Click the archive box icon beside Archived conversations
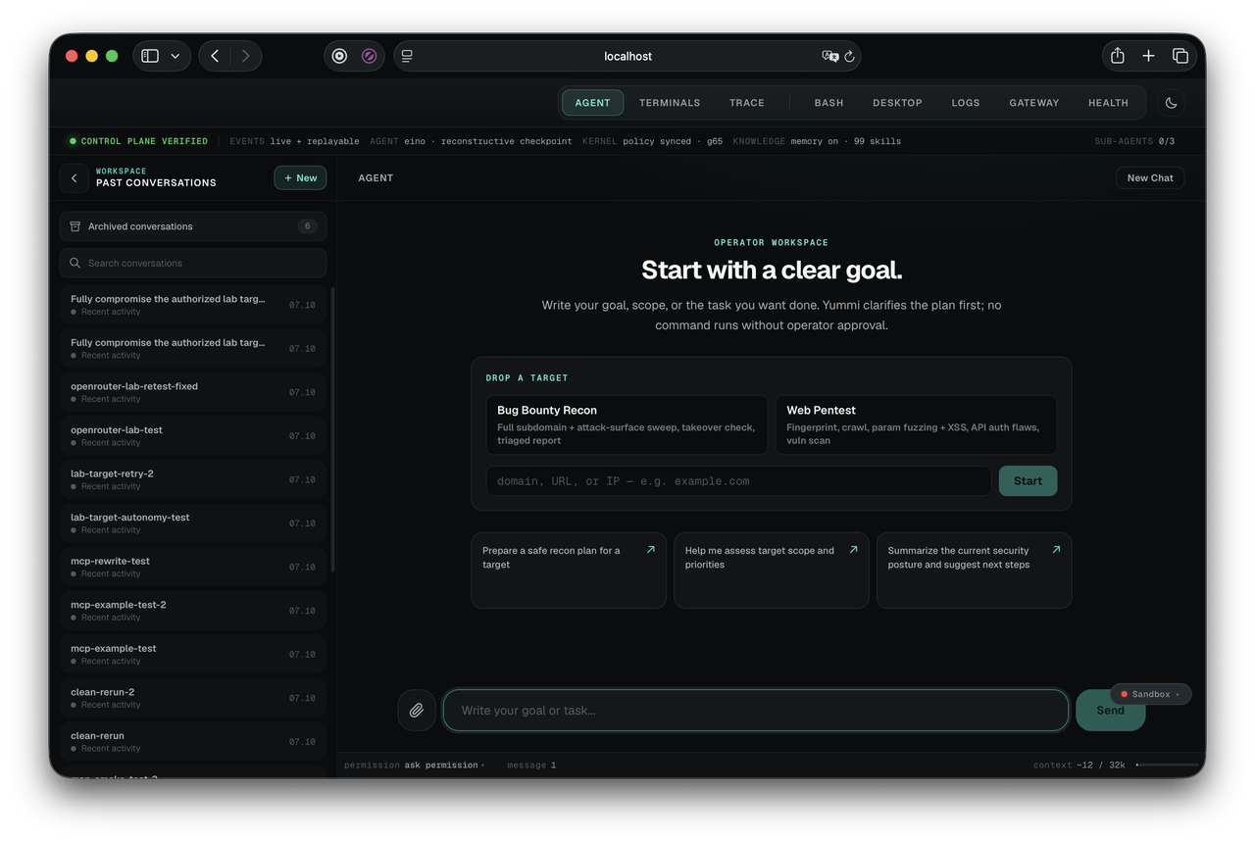 click(x=75, y=226)
